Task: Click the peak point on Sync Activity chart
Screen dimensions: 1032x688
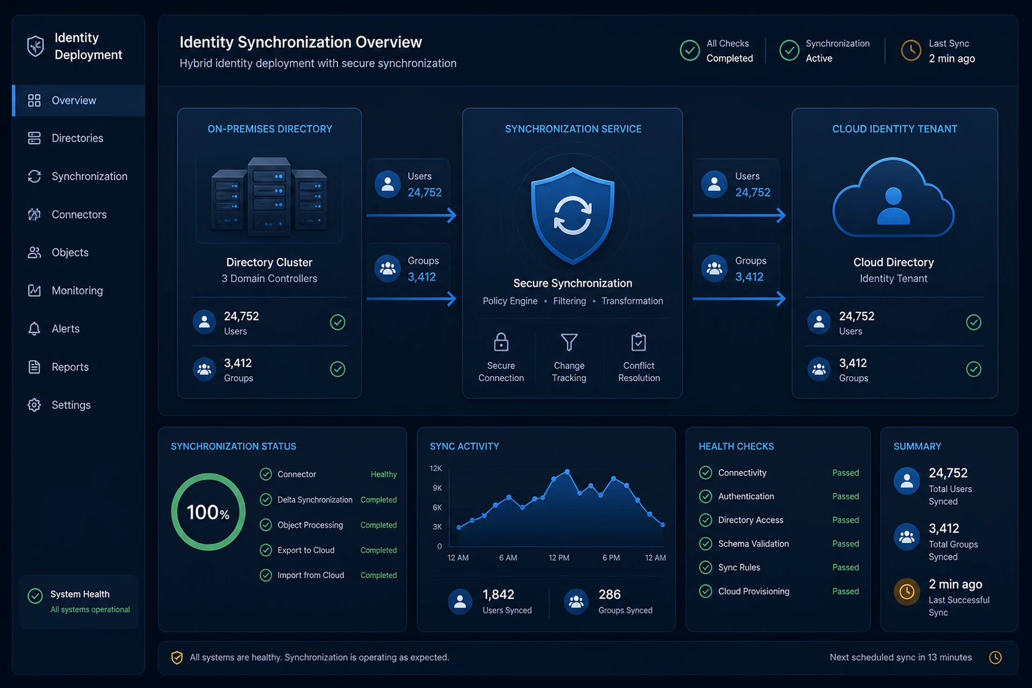Action: tap(567, 472)
